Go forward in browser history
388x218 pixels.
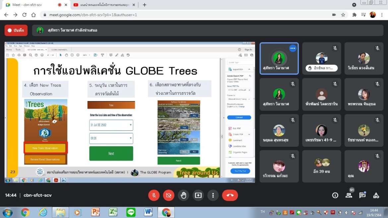15,15
